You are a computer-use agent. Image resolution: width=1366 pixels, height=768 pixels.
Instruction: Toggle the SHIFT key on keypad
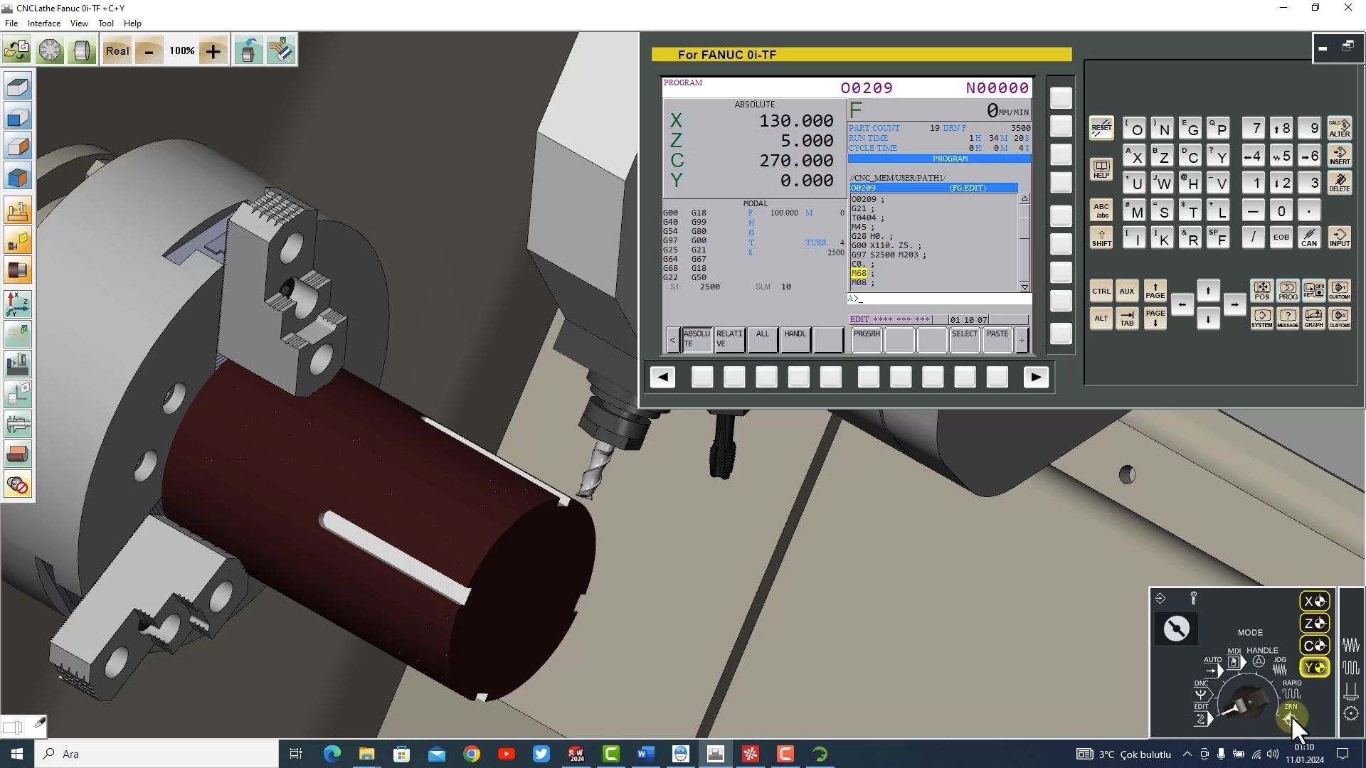(x=1101, y=238)
